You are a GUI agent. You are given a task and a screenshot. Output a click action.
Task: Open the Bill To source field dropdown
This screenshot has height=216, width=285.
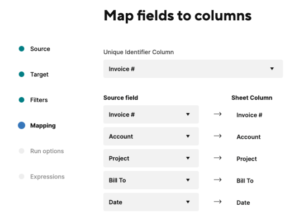188,180
